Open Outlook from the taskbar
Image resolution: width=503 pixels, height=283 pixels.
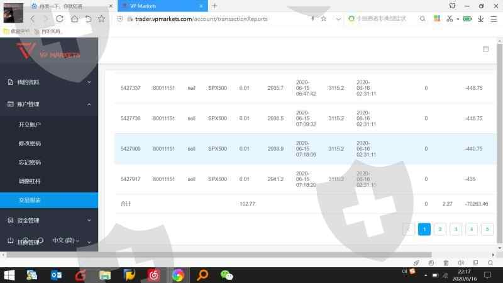point(56,275)
